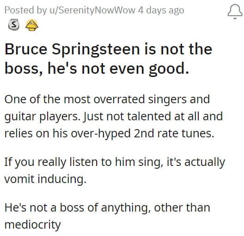Click the 'vomit inducing.' line

[45, 179]
